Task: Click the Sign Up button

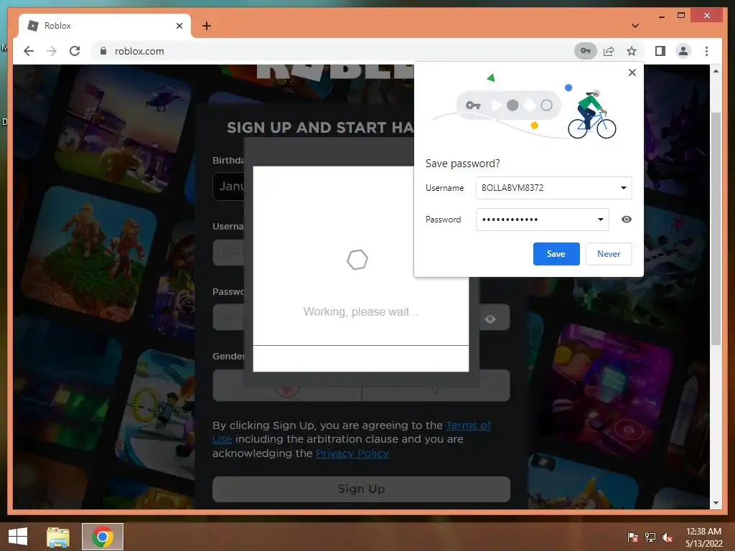Action: pos(361,489)
